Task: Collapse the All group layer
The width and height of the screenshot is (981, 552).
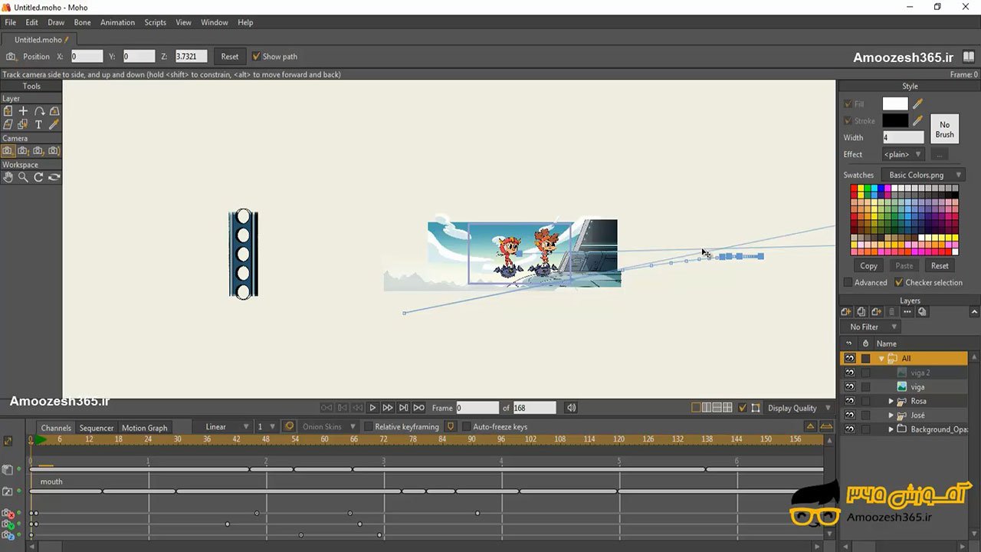Action: click(881, 358)
